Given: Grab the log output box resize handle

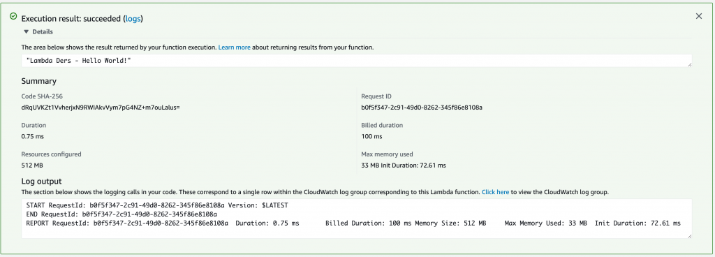Looking at the screenshot, I should coord(689,235).
